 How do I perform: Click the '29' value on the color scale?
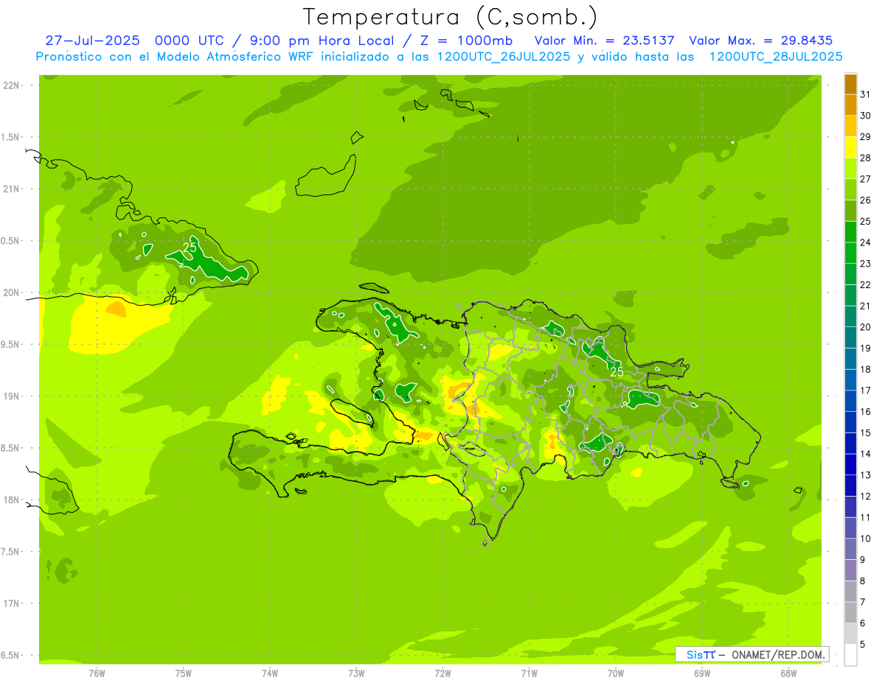pyautogui.click(x=866, y=136)
